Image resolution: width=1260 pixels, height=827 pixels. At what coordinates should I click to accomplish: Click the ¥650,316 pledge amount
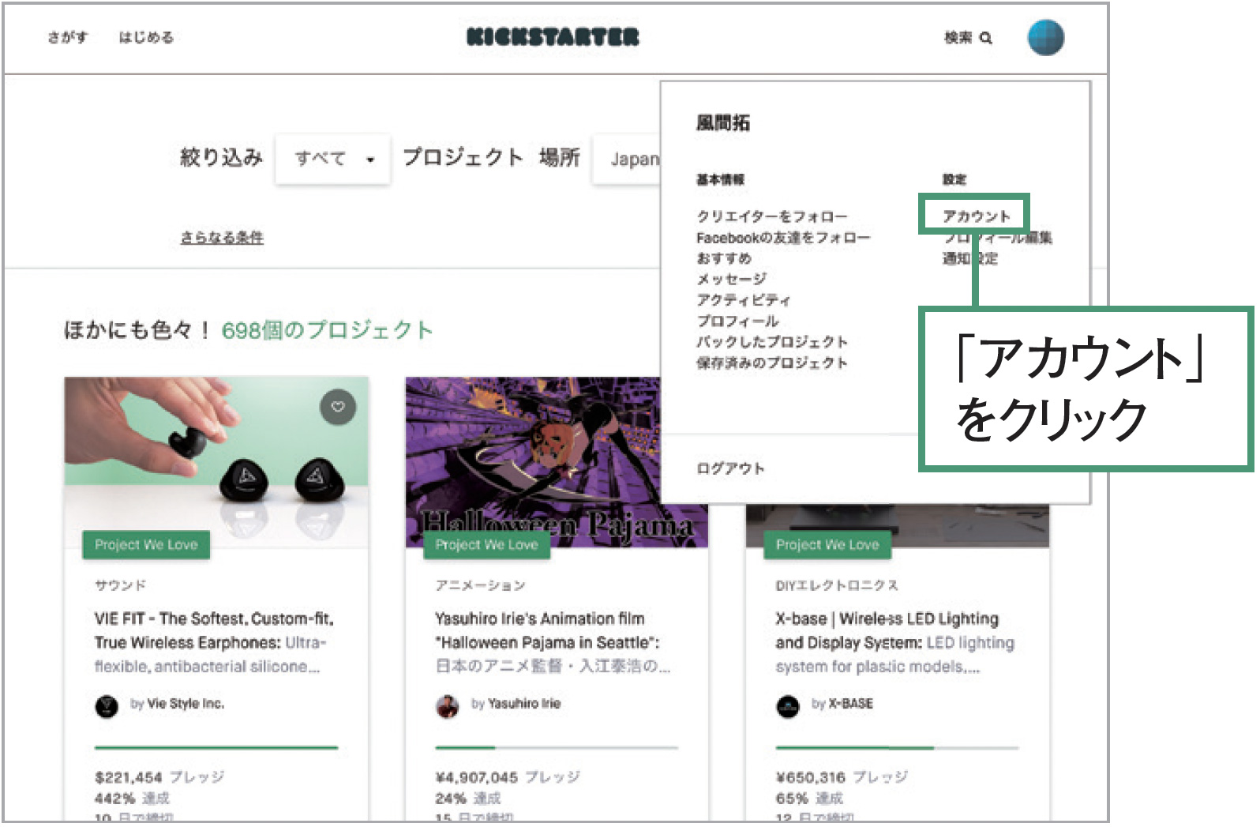coord(810,777)
